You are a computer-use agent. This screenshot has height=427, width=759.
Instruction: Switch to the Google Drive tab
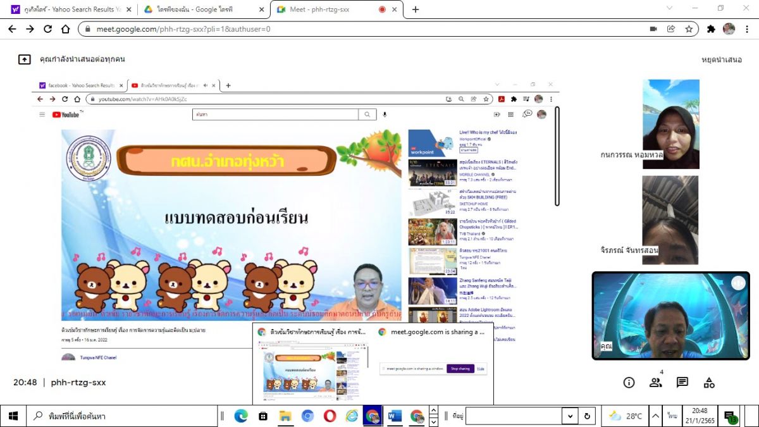[202, 9]
